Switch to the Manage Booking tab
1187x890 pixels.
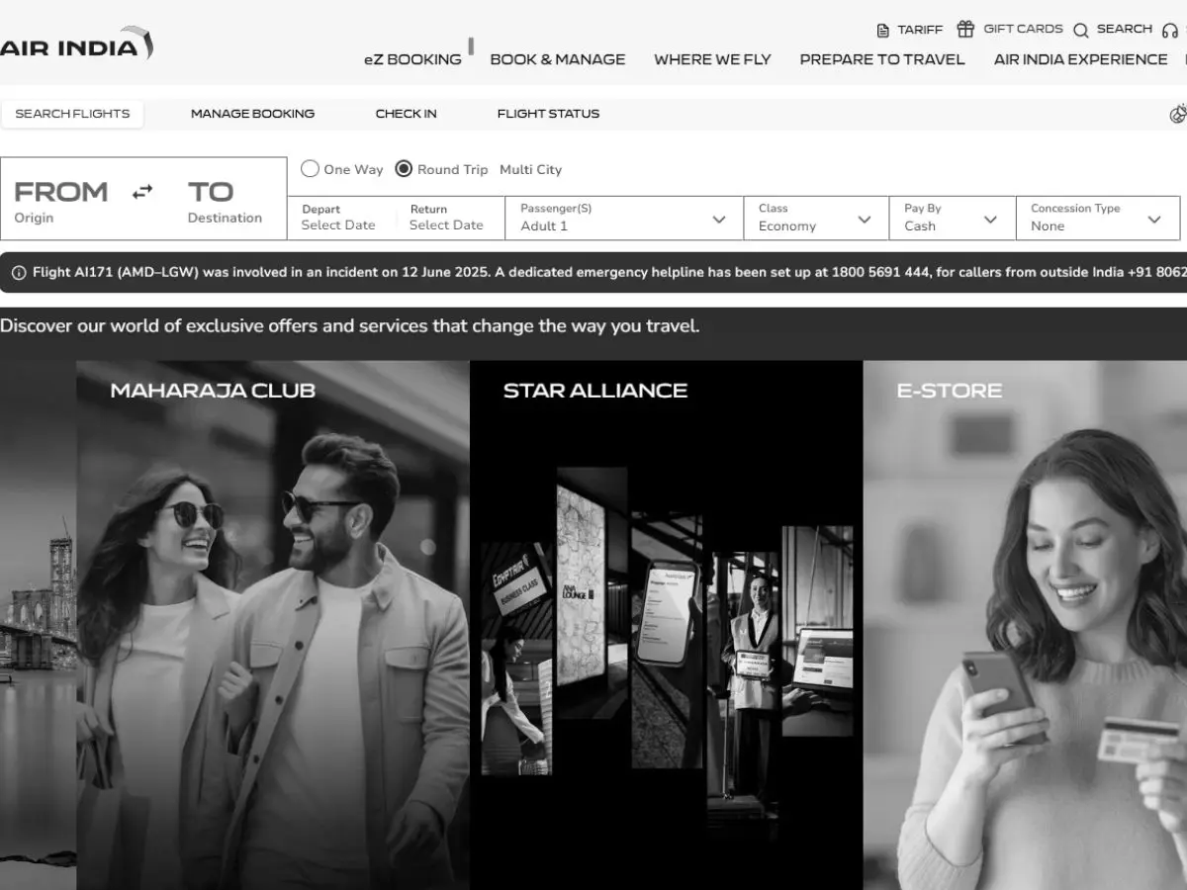252,114
